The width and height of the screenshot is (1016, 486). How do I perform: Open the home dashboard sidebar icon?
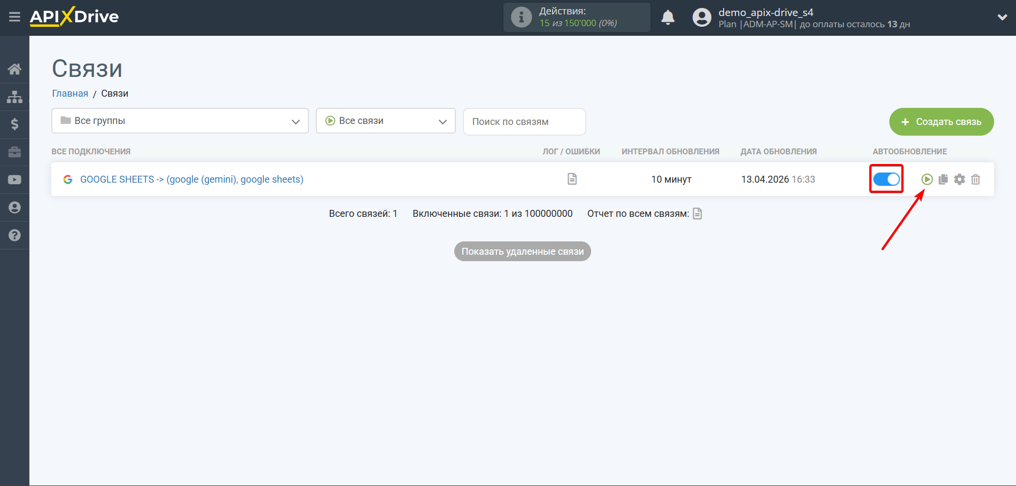14,69
